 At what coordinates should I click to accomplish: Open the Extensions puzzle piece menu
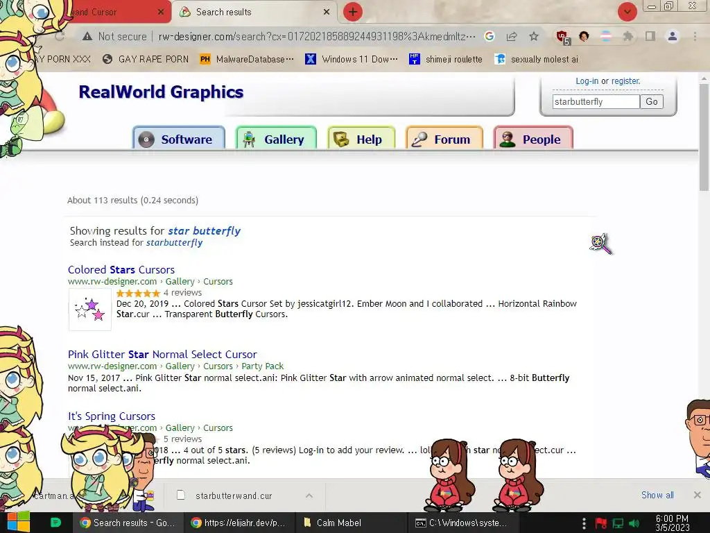click(627, 36)
